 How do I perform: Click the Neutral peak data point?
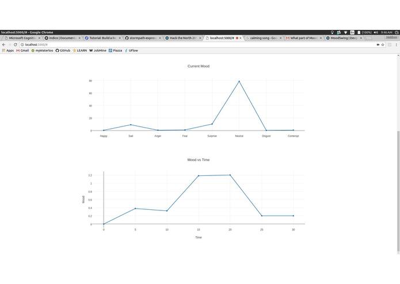[239, 81]
